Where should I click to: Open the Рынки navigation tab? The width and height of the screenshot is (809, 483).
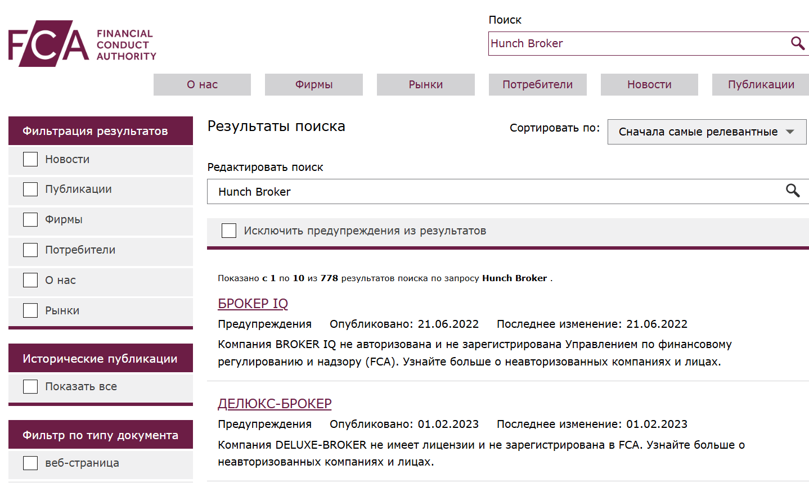(425, 84)
